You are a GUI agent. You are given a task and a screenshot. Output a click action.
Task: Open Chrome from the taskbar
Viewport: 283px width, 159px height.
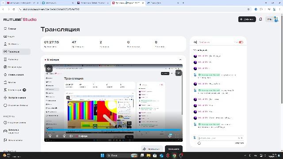point(174,155)
